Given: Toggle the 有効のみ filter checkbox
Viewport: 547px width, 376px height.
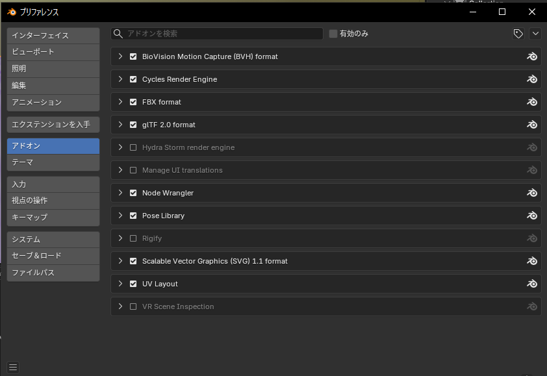Looking at the screenshot, I should (333, 34).
